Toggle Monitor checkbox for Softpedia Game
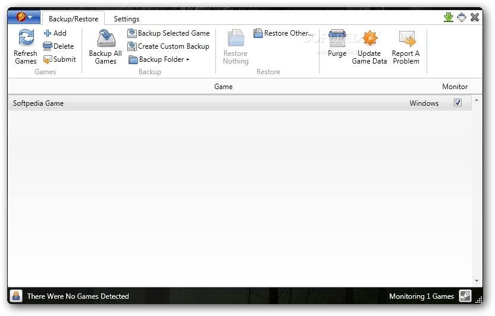 click(x=458, y=103)
